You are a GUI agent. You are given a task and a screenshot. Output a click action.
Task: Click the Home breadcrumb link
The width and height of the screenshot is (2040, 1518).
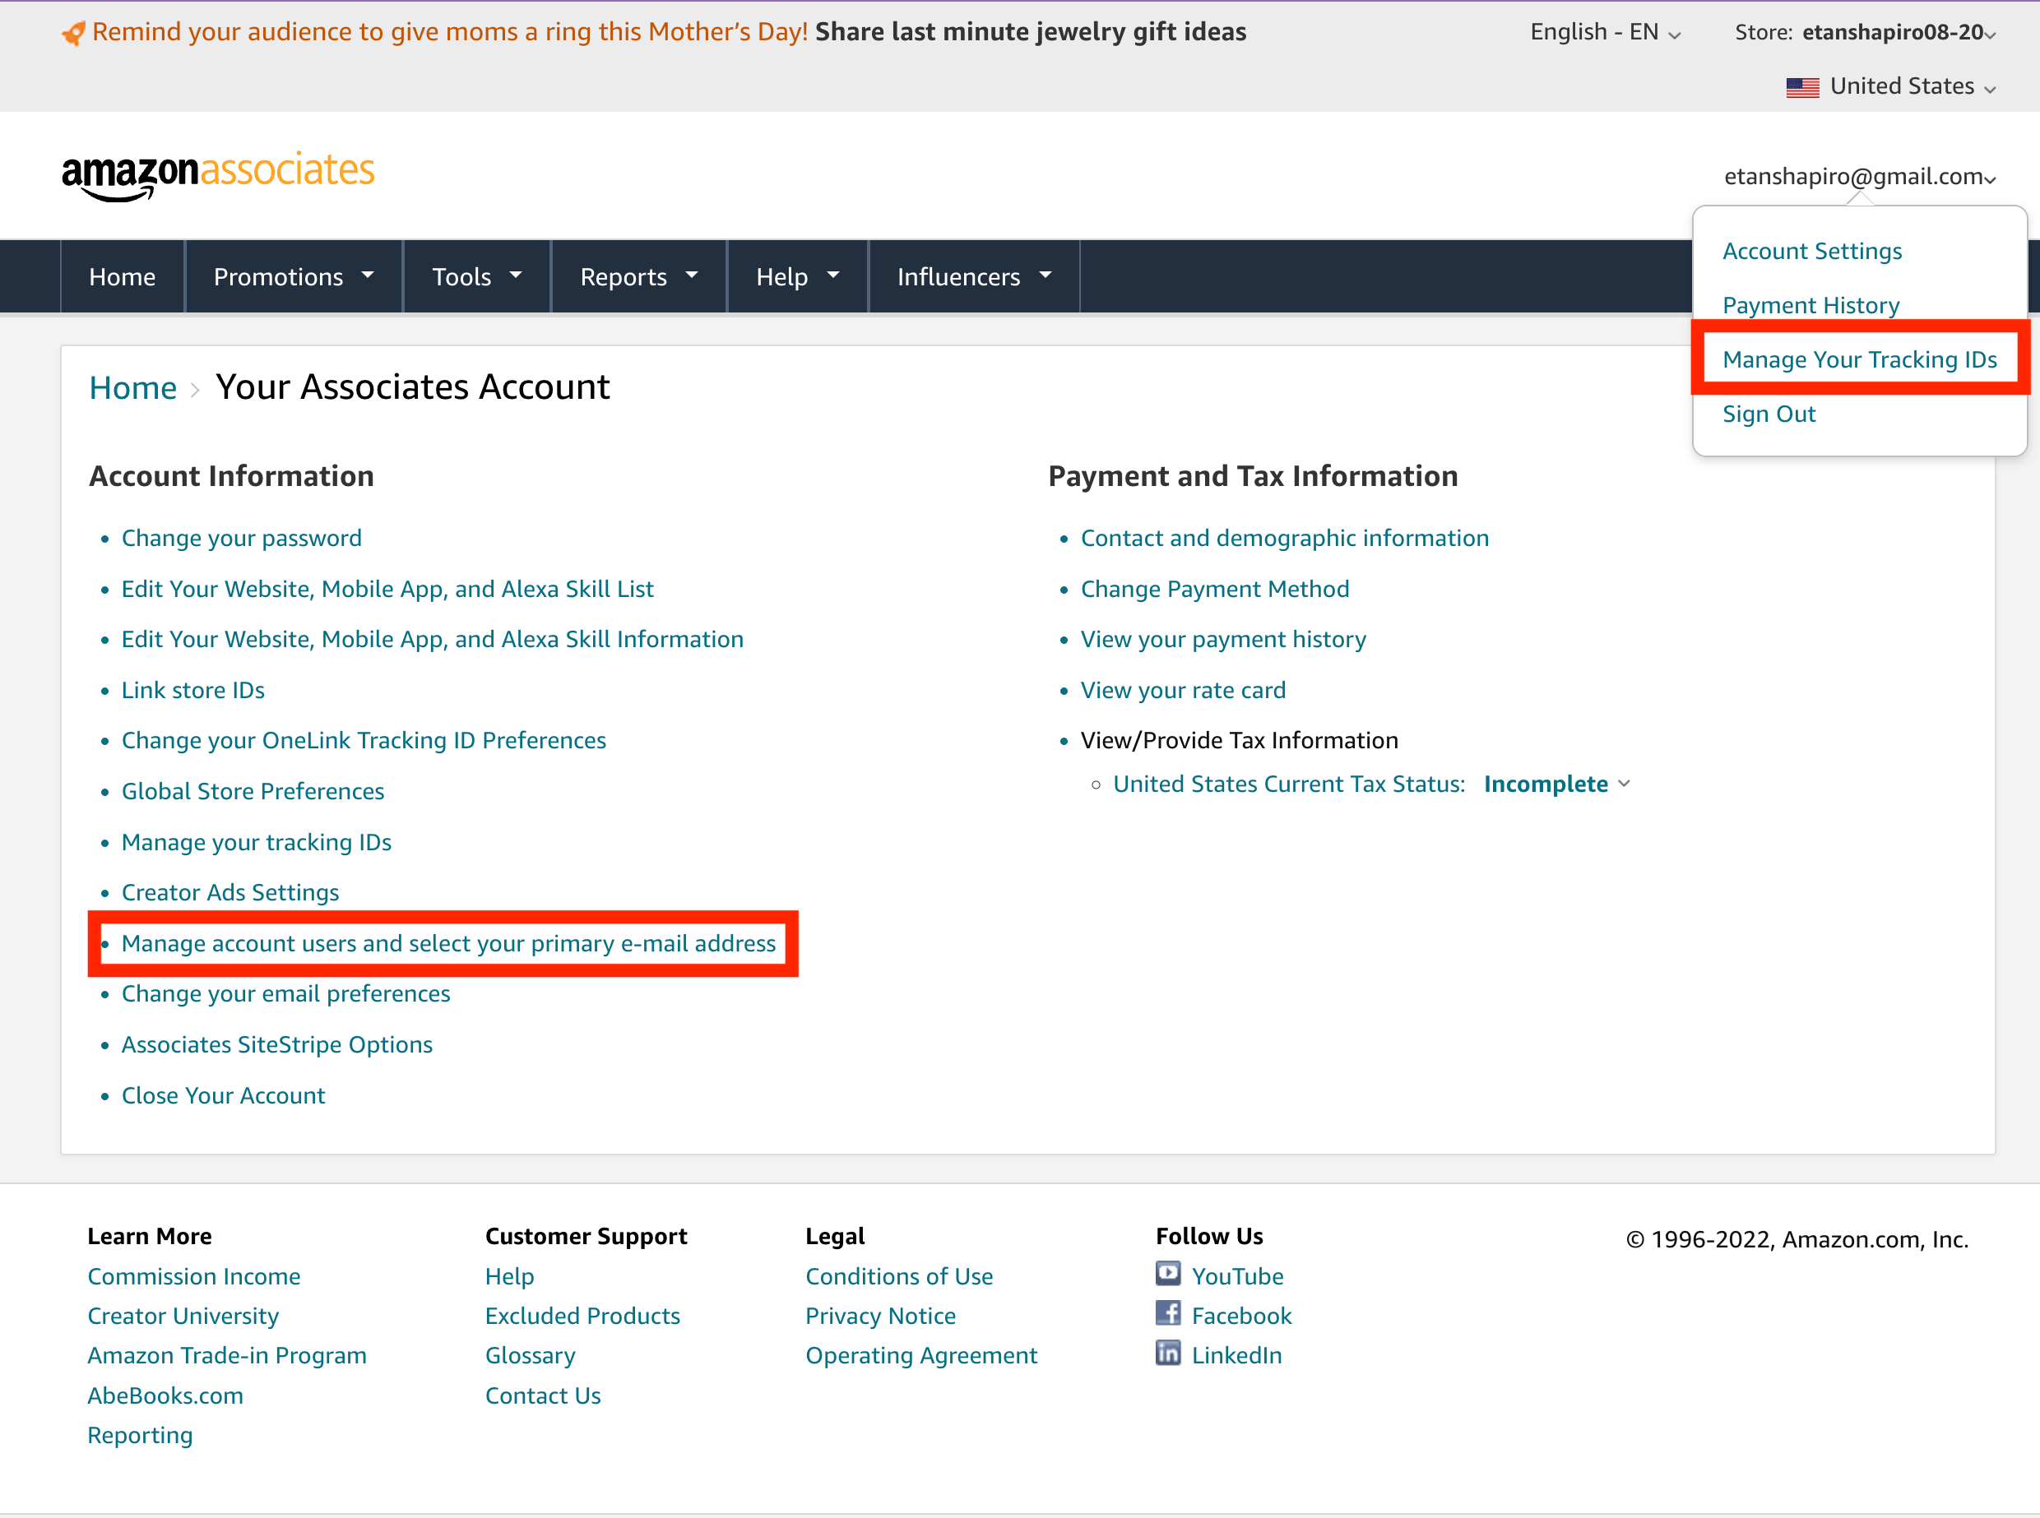tap(132, 388)
